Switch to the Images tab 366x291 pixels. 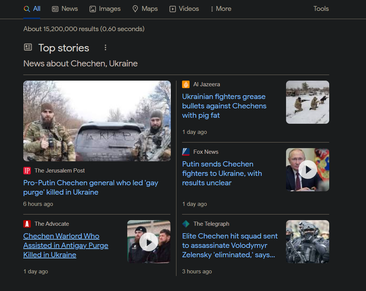[105, 9]
